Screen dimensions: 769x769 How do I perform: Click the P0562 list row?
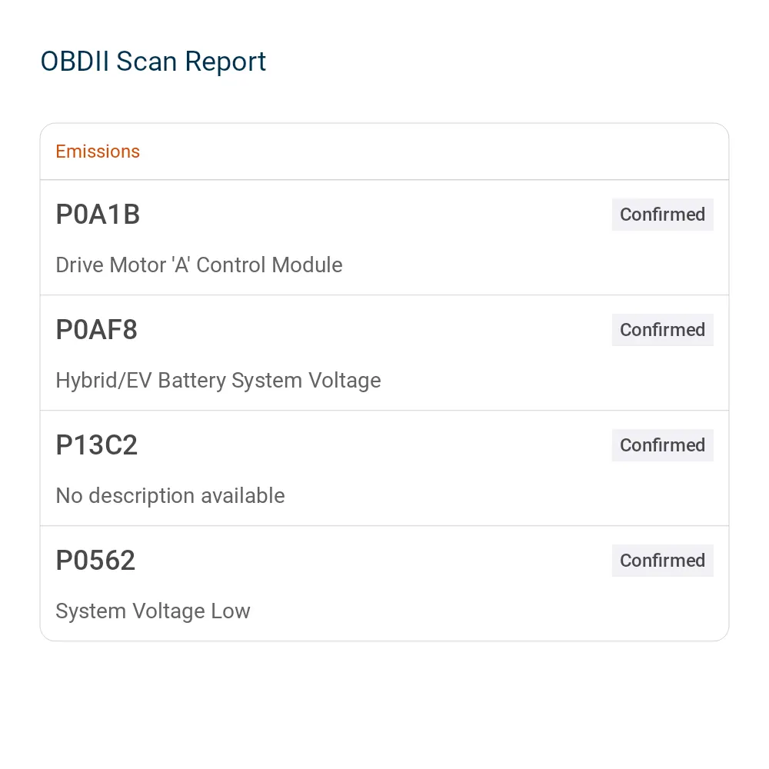(384, 583)
